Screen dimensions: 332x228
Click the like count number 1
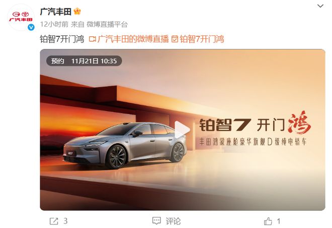tap(279, 221)
